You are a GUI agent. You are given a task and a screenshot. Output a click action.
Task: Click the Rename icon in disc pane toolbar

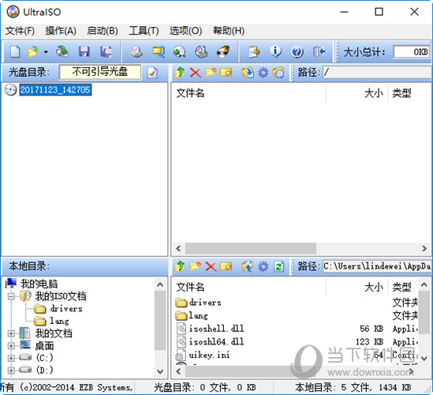(226, 73)
